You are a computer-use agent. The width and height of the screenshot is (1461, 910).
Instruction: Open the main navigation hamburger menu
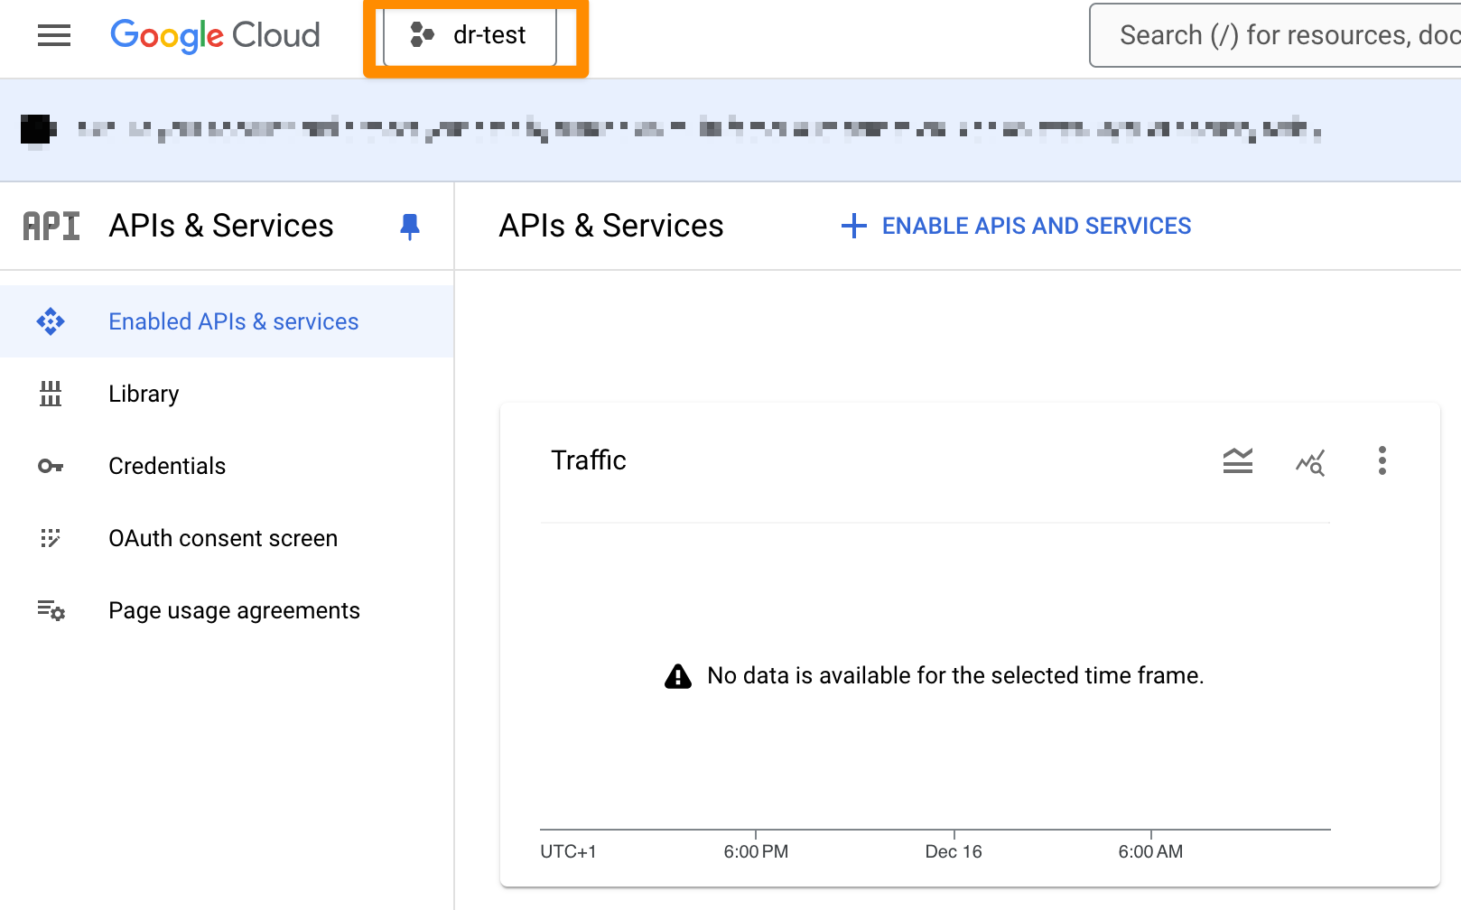pyautogui.click(x=54, y=35)
